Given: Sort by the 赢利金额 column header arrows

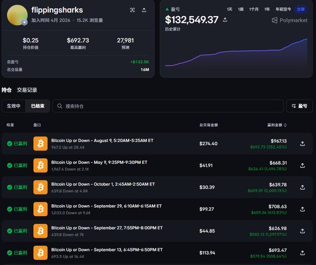Looking at the screenshot, I should [285, 125].
